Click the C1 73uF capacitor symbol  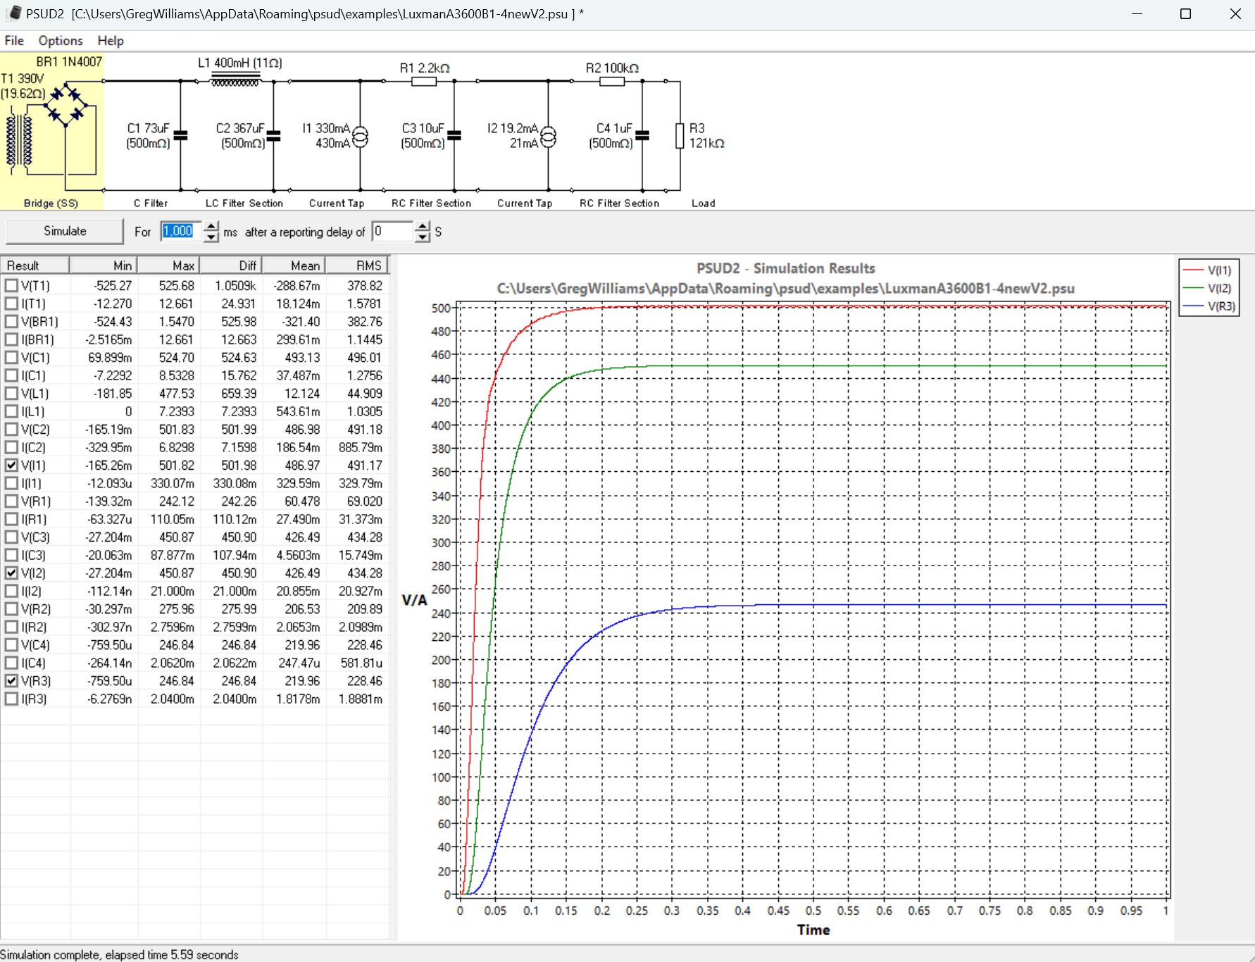tap(180, 136)
